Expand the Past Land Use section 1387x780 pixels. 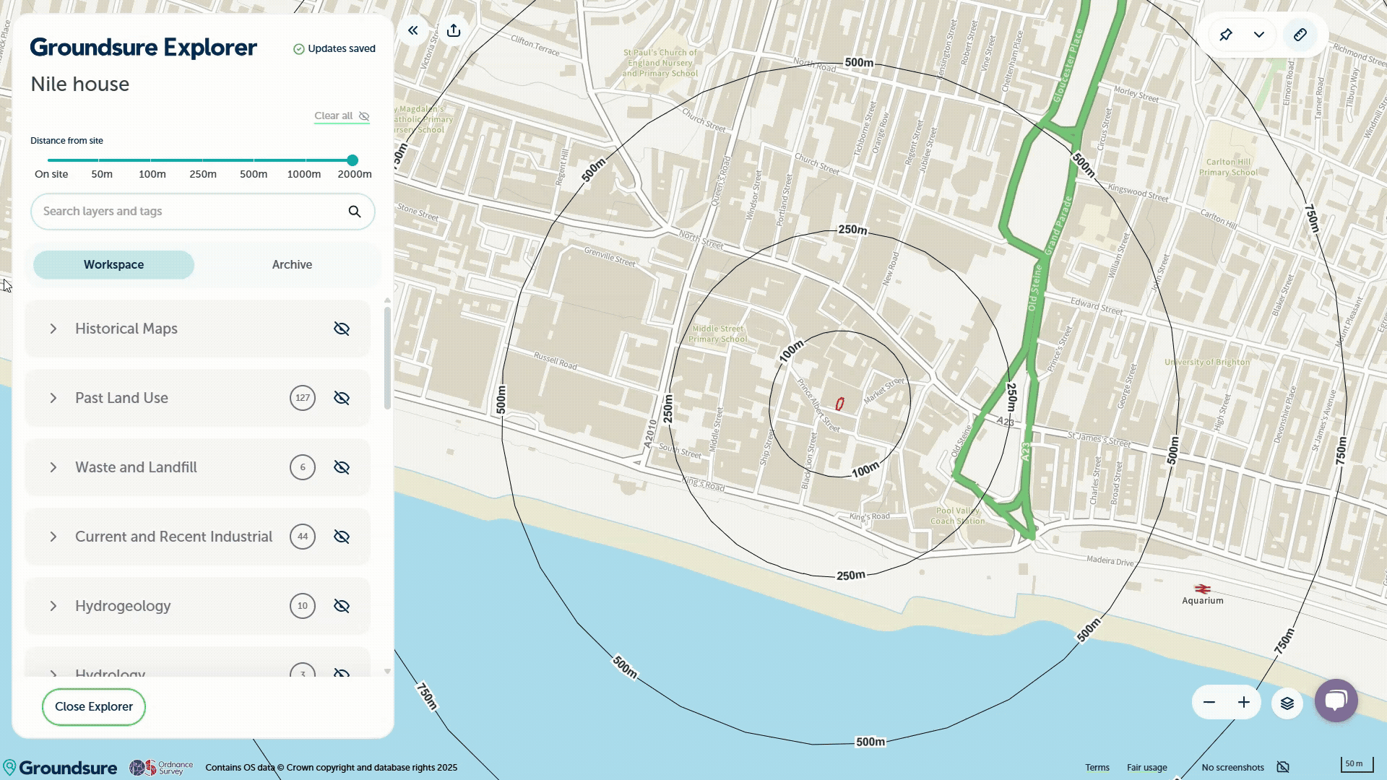(x=53, y=398)
